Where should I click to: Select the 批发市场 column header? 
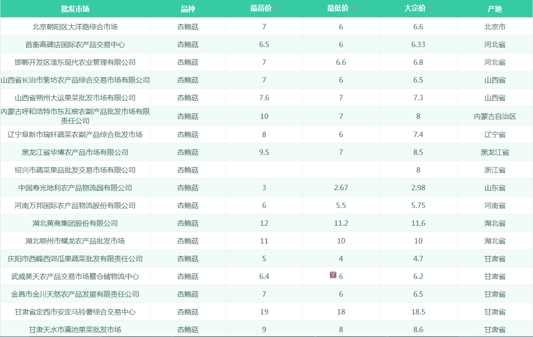pyautogui.click(x=75, y=9)
